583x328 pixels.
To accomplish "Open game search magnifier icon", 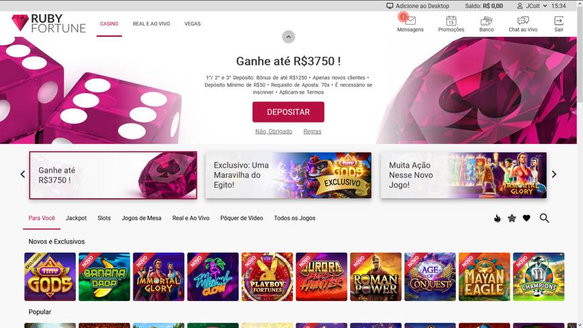I will 544,218.
